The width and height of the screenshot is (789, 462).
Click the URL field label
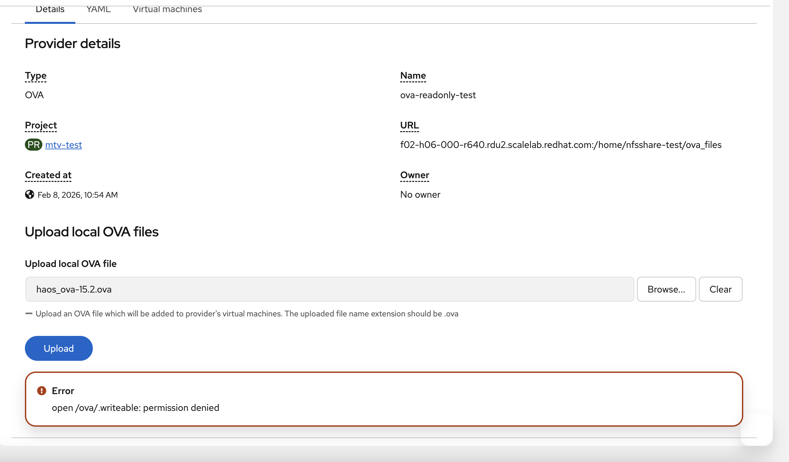409,125
